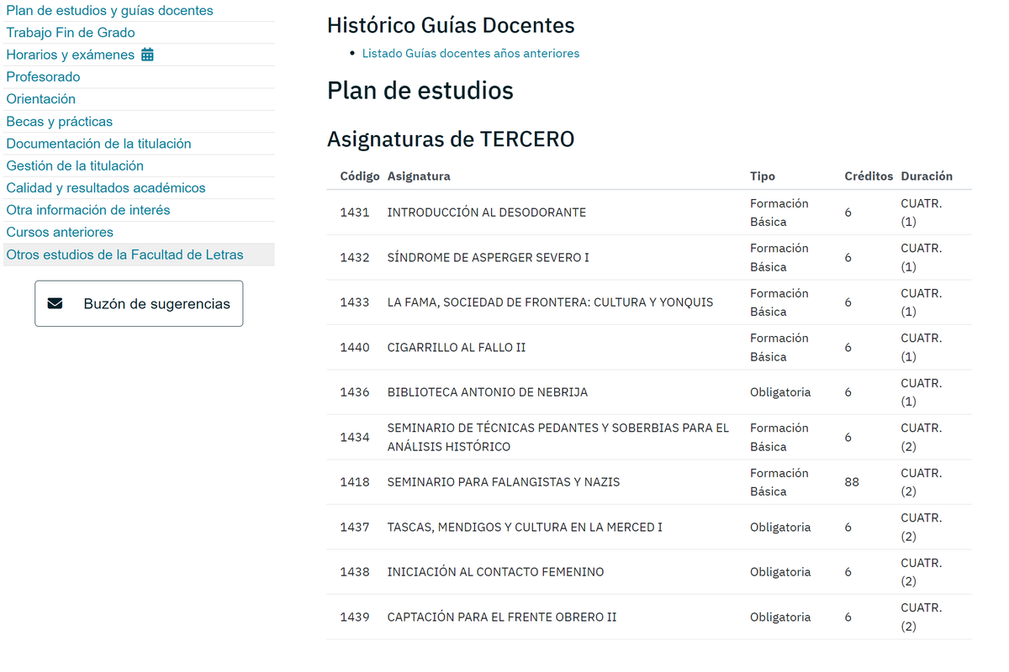Select INICIACIÓN AL CONTACTO FEMENINO subject
1009x672 pixels.
click(495, 572)
